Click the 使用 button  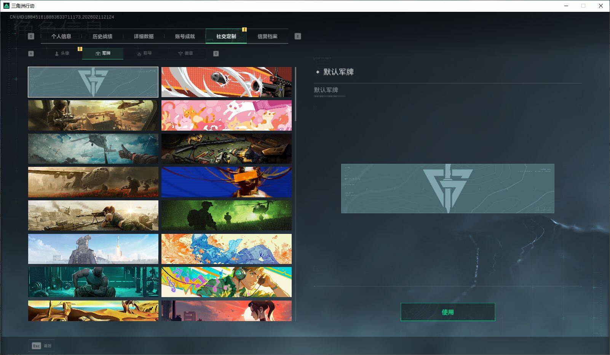[x=448, y=312]
